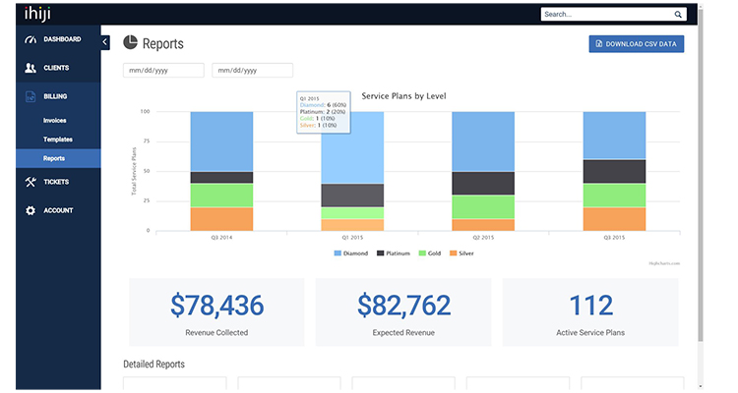Click the Q3 2015 axis label
738x393 pixels.
tap(614, 238)
